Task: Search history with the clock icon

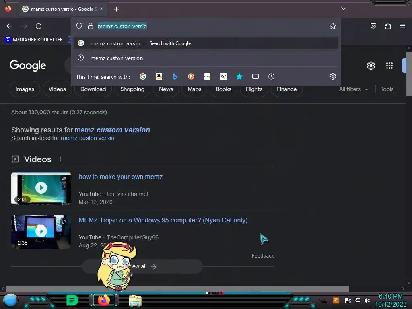Action: pos(272,76)
